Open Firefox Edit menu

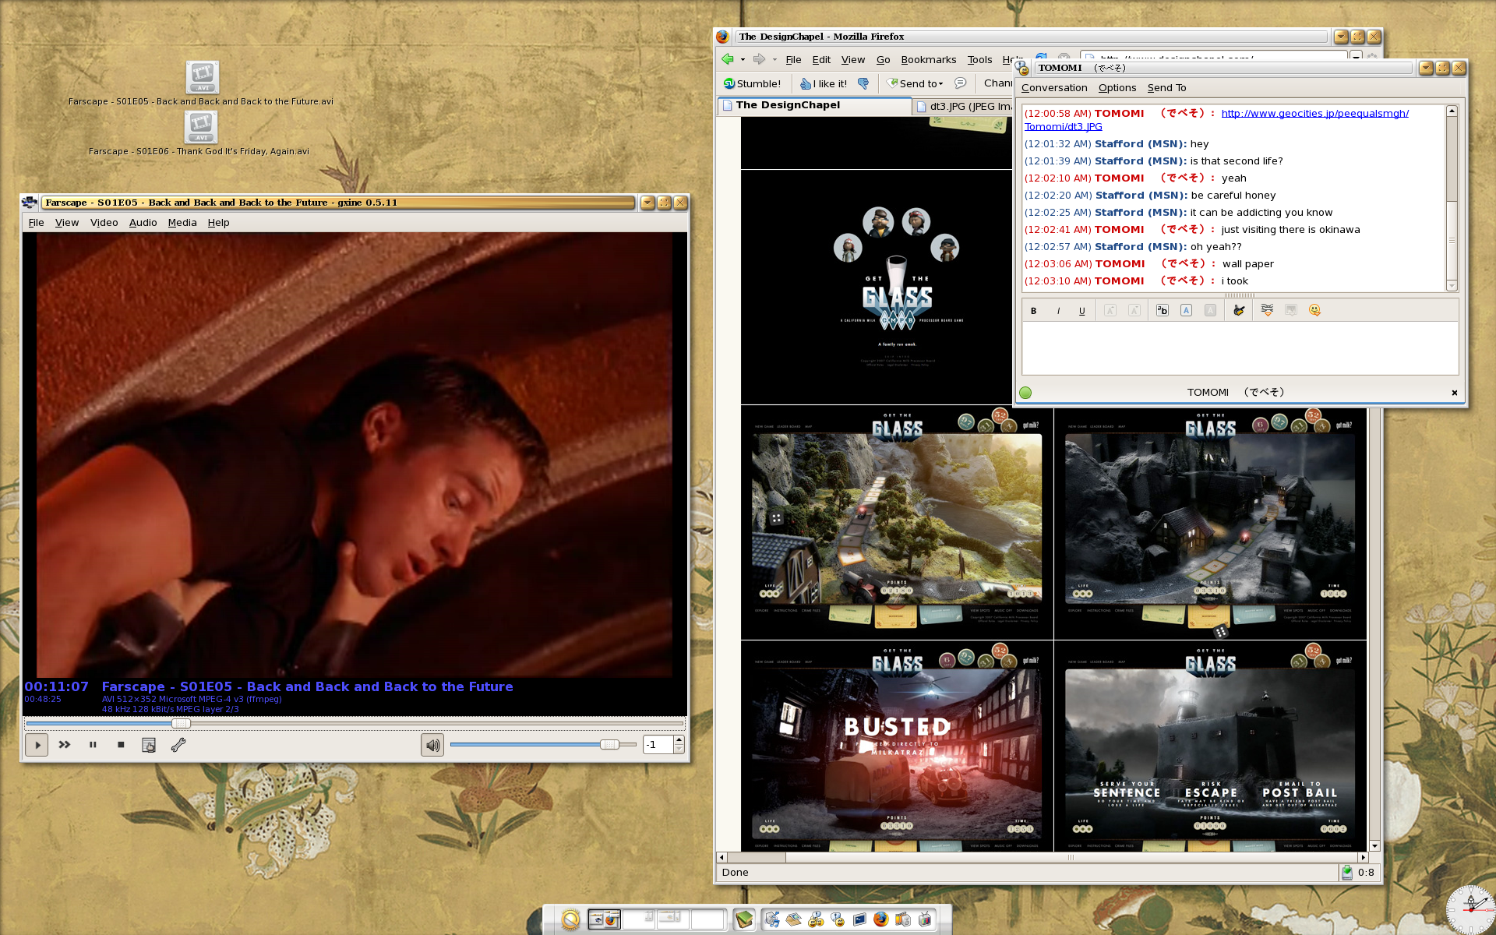pyautogui.click(x=821, y=60)
